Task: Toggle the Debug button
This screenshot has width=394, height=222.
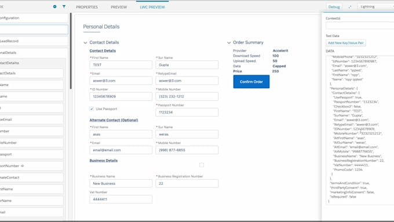Action: 334,7
